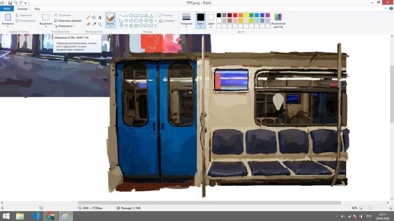
Task: Activate the Цвет 1 color slot
Action: click(x=200, y=20)
